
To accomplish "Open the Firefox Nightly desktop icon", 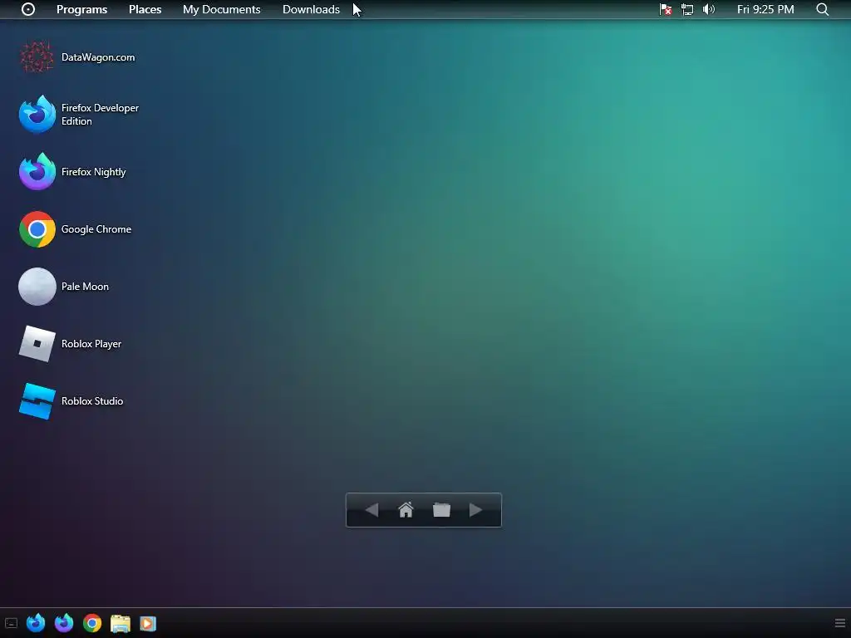I will (x=72, y=172).
